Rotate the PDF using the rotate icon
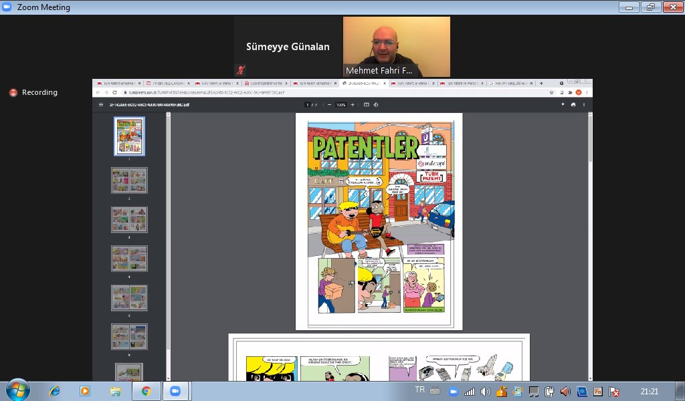This screenshot has height=401, width=685. pyautogui.click(x=376, y=105)
